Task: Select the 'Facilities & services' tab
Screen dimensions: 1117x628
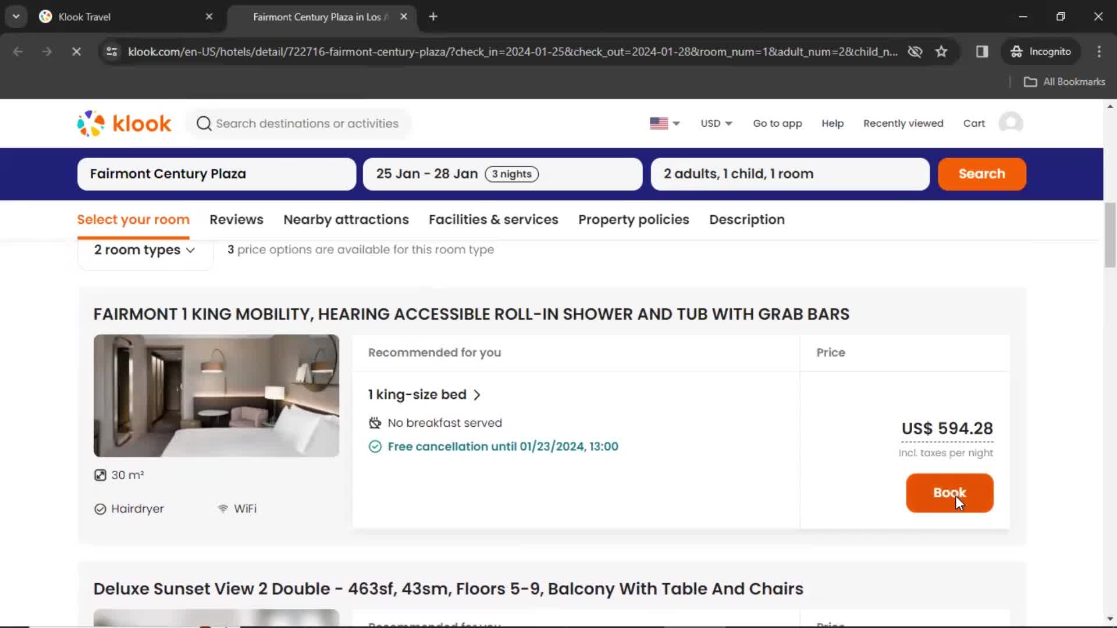Action: pos(493,219)
